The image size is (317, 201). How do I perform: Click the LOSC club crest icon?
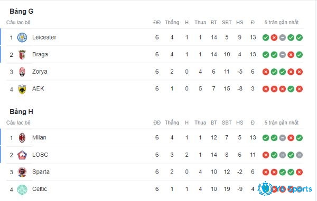coord(22,155)
